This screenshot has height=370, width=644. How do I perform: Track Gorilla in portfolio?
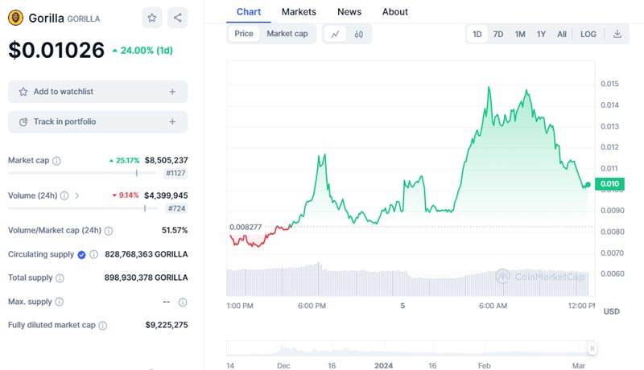97,121
